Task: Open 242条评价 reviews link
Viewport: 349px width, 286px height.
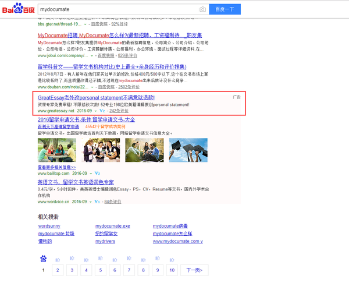Action: (119, 111)
